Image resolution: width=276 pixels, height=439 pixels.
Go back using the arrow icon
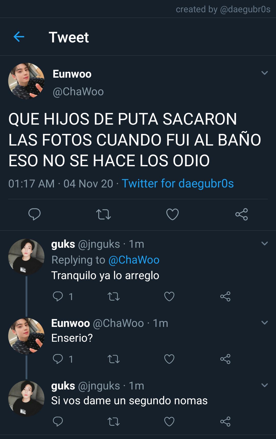19,37
